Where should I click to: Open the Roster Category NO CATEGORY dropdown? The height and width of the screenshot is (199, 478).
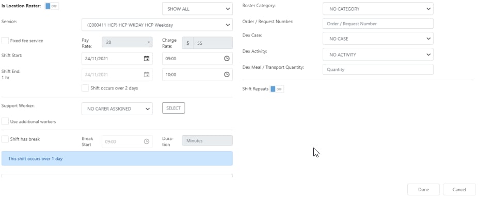[378, 9]
